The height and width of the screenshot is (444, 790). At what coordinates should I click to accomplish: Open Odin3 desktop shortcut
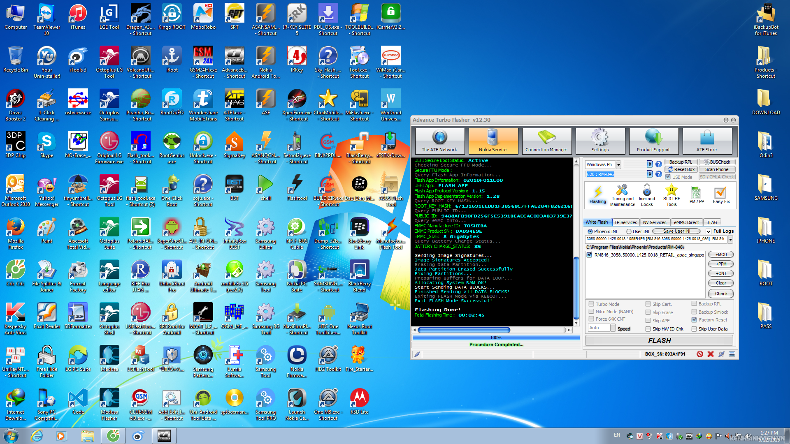tap(766, 145)
